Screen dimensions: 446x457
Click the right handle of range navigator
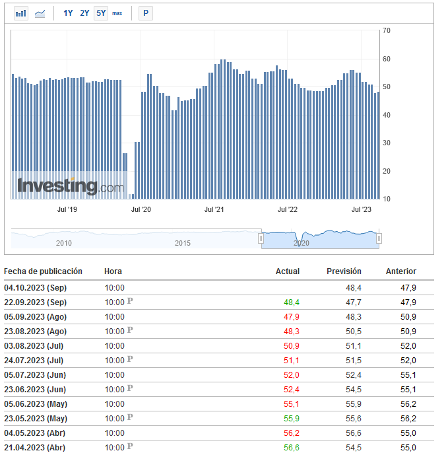click(379, 238)
